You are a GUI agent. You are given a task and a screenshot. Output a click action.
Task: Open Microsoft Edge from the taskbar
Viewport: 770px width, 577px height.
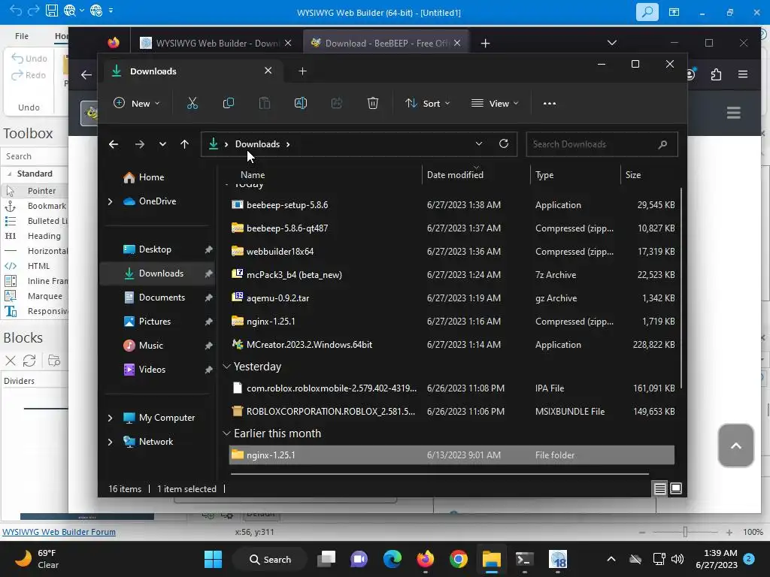click(x=393, y=559)
